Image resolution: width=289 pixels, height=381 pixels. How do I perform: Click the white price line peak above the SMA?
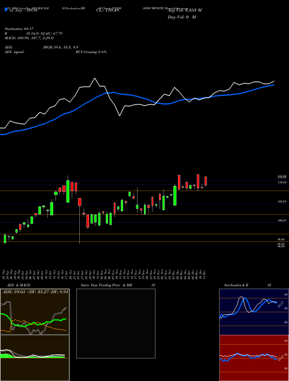pos(95,79)
